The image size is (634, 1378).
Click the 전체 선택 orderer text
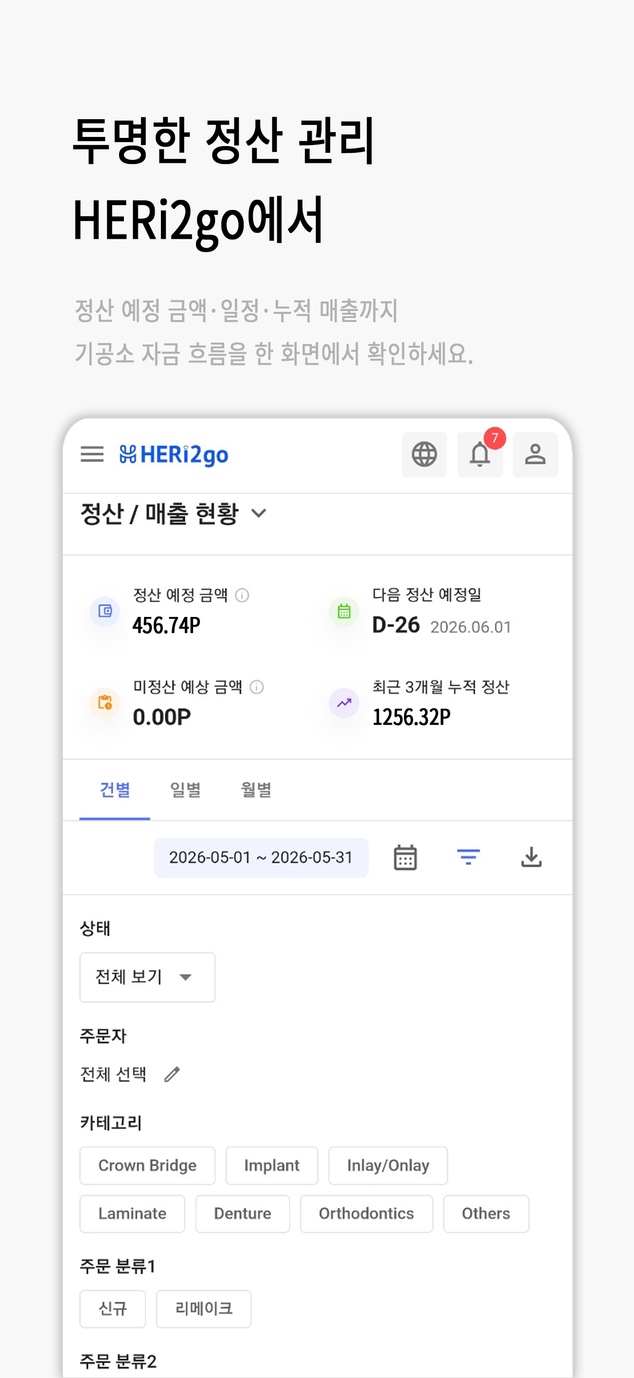(113, 1074)
